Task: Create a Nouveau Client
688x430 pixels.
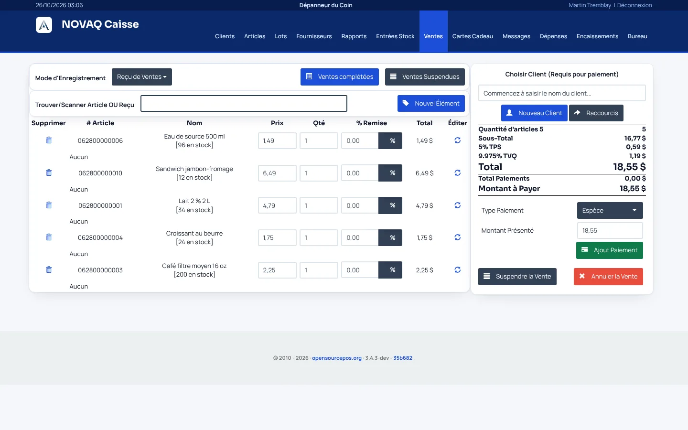Action: click(534, 113)
